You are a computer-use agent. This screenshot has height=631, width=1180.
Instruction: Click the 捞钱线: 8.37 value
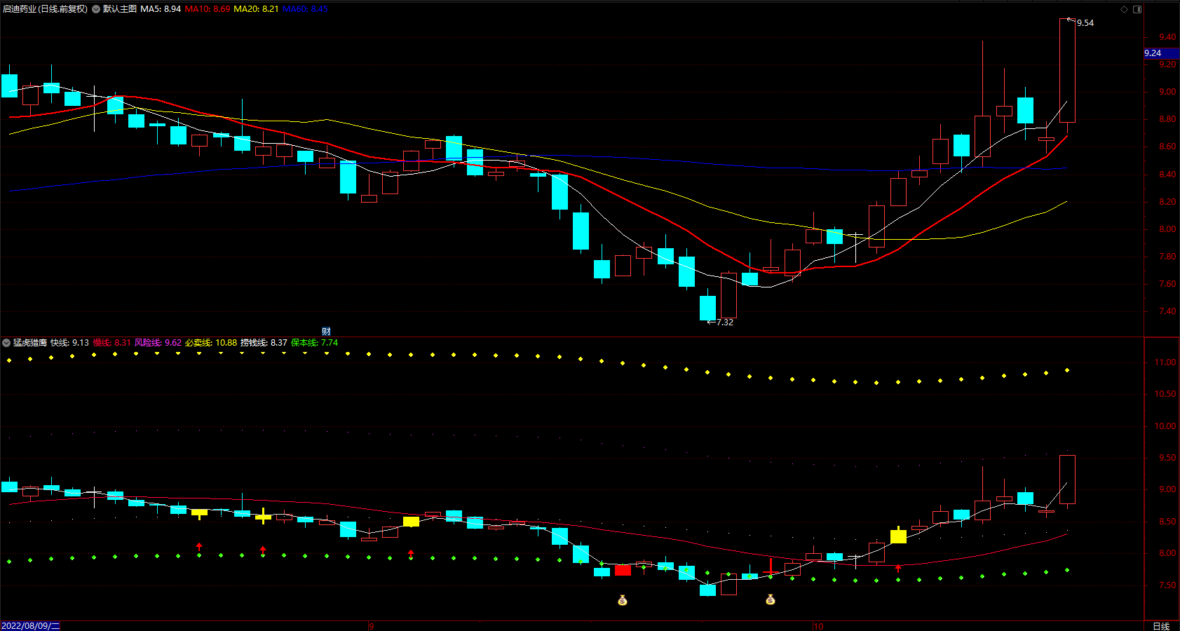click(x=264, y=343)
